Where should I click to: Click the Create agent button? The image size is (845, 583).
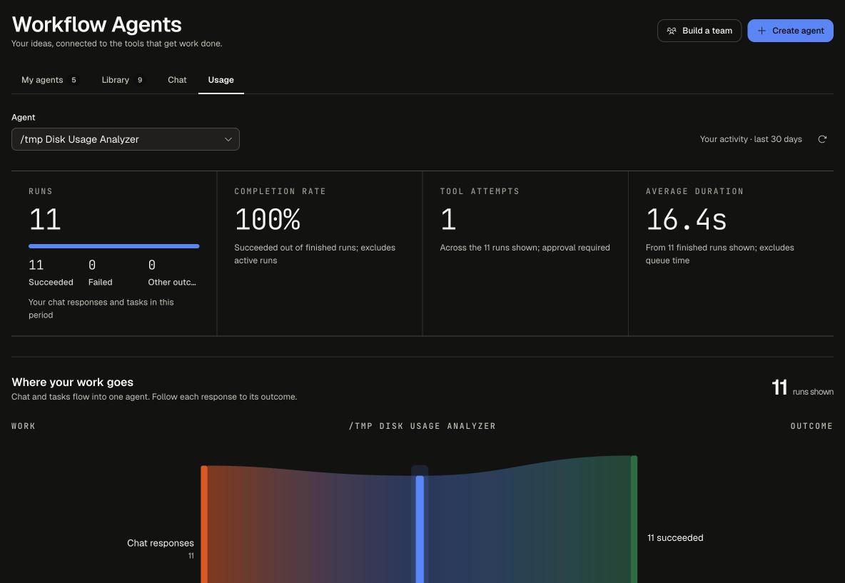(790, 31)
